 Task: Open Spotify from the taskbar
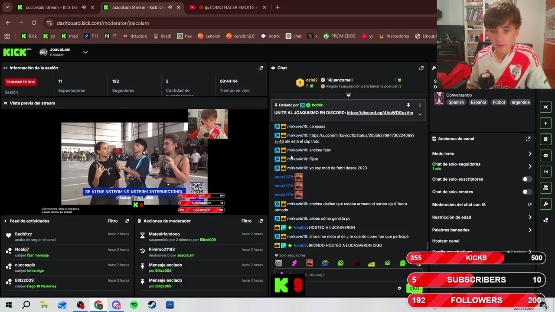pos(134,305)
